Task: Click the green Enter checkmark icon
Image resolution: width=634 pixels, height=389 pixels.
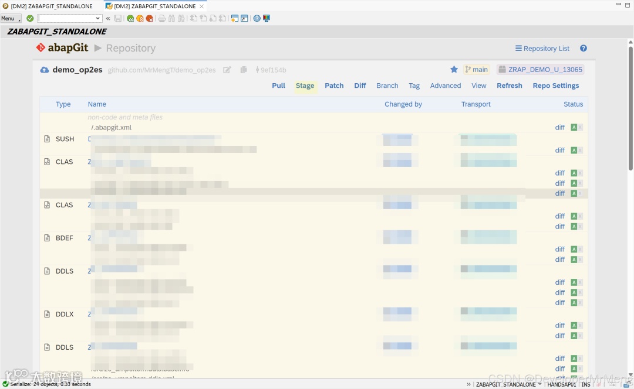Action: (x=30, y=18)
